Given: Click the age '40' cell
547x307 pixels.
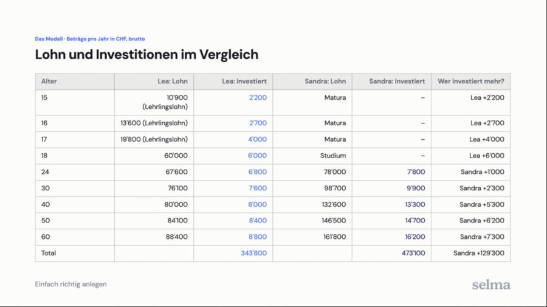Looking at the screenshot, I should [x=75, y=205].
